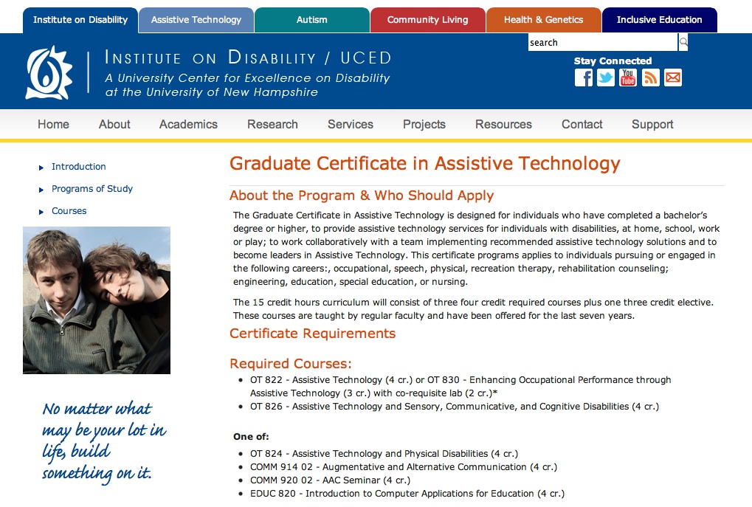This screenshot has height=507, width=752.
Task: Select Resources in the navigation bar
Action: (x=503, y=124)
